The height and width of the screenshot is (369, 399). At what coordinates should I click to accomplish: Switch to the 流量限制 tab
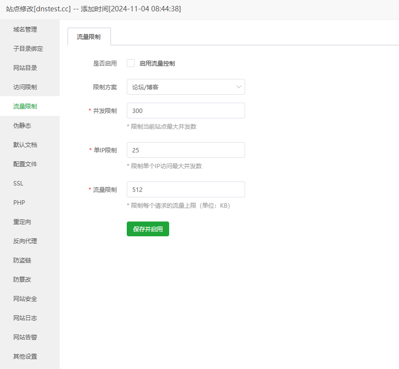(89, 36)
